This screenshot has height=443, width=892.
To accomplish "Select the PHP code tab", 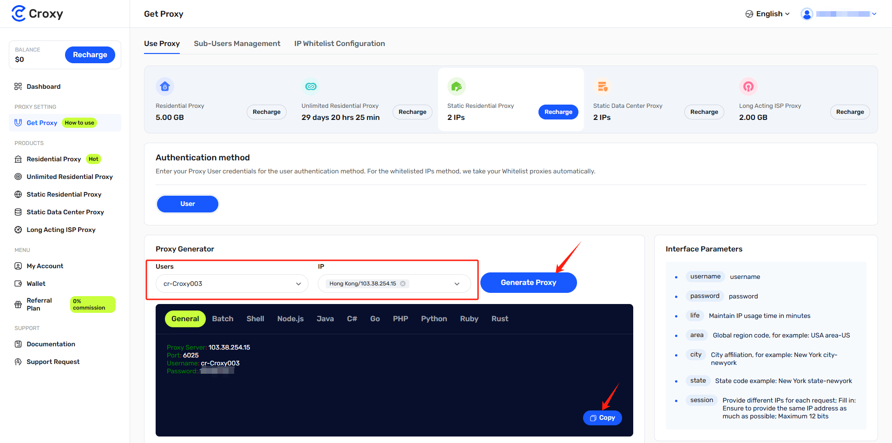I will coord(400,319).
